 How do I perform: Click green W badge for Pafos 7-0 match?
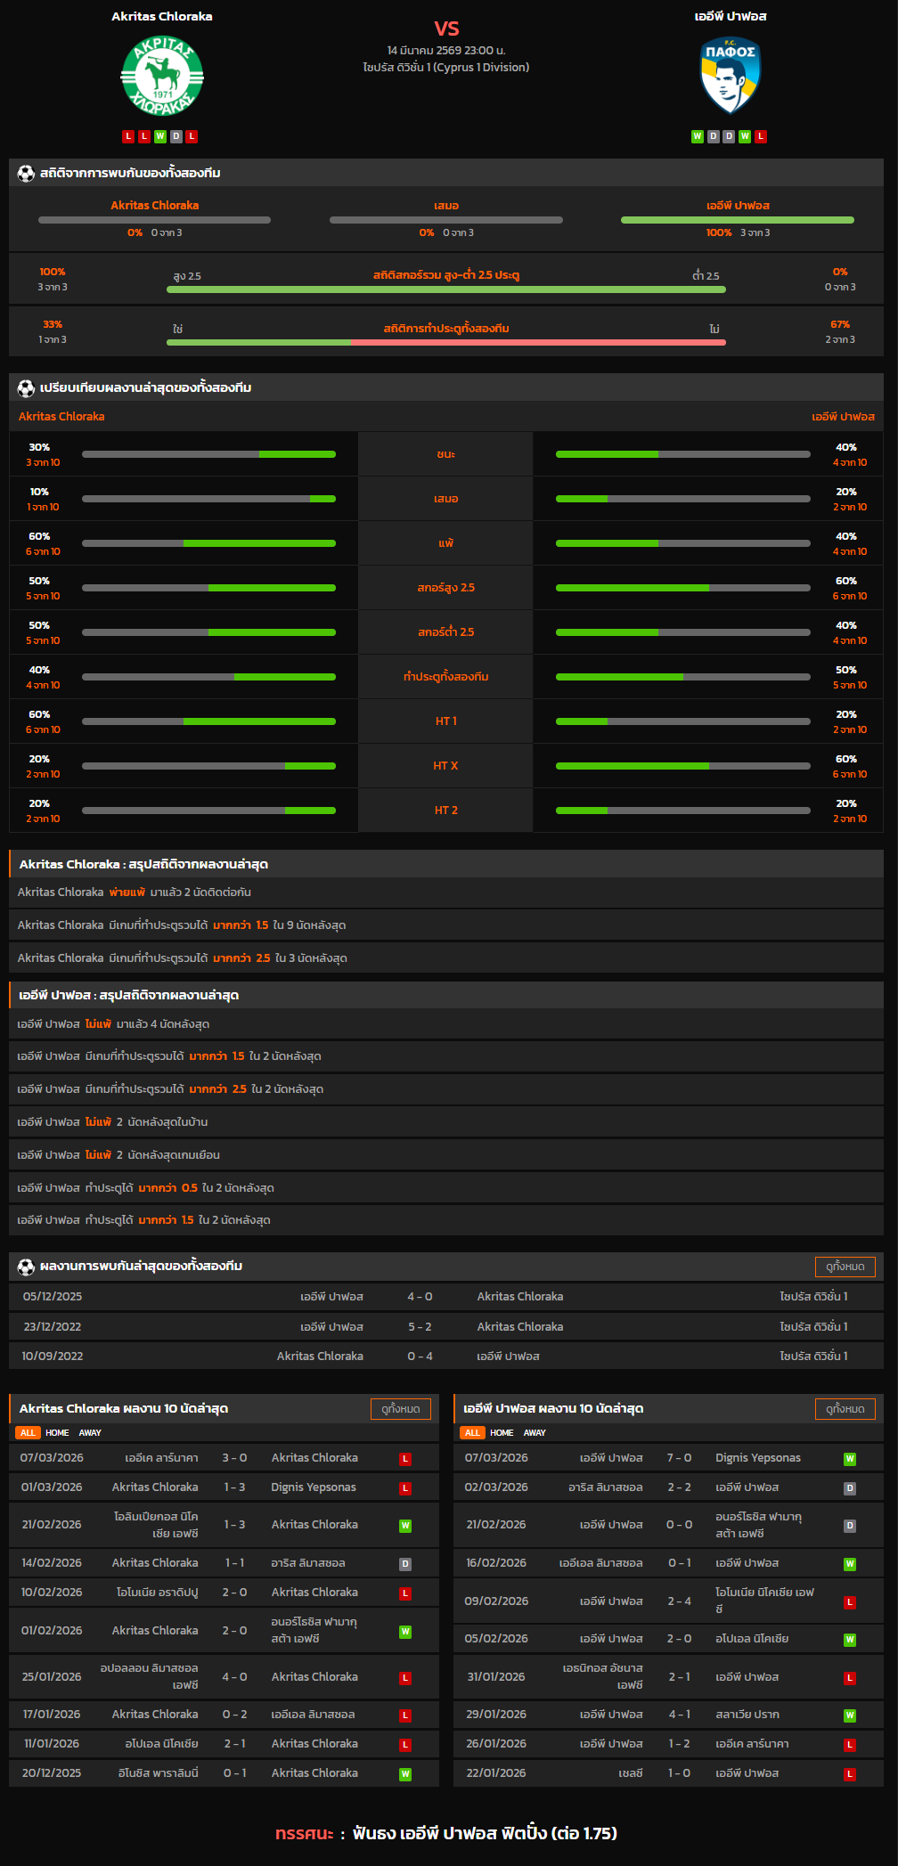[x=850, y=1459]
